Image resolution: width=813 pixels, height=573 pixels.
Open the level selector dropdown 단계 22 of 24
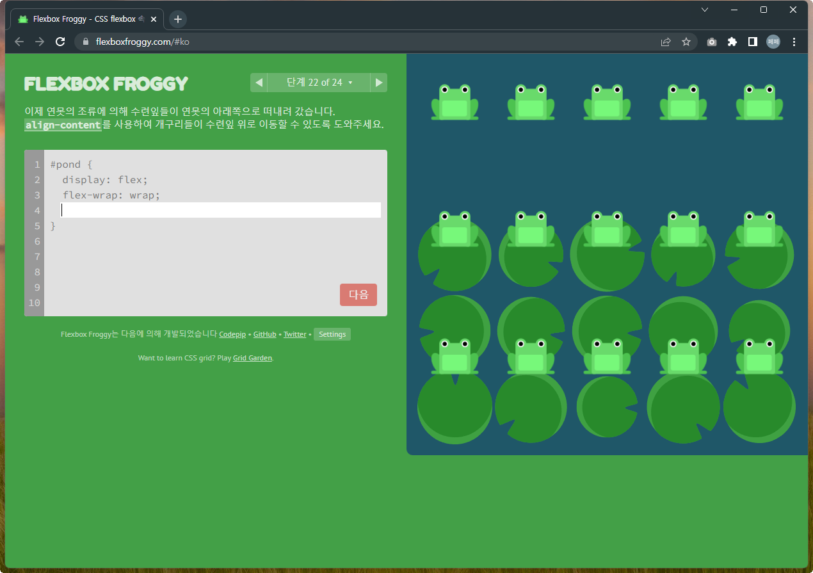pos(319,83)
